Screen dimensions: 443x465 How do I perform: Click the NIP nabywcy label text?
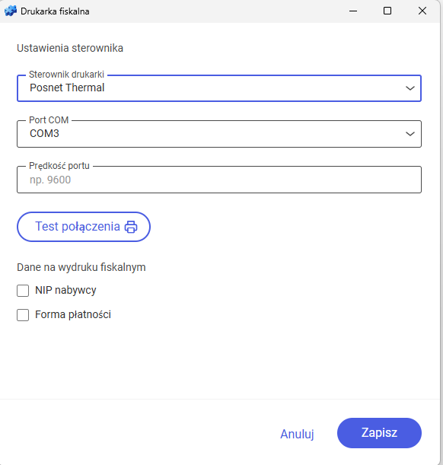[x=65, y=290]
